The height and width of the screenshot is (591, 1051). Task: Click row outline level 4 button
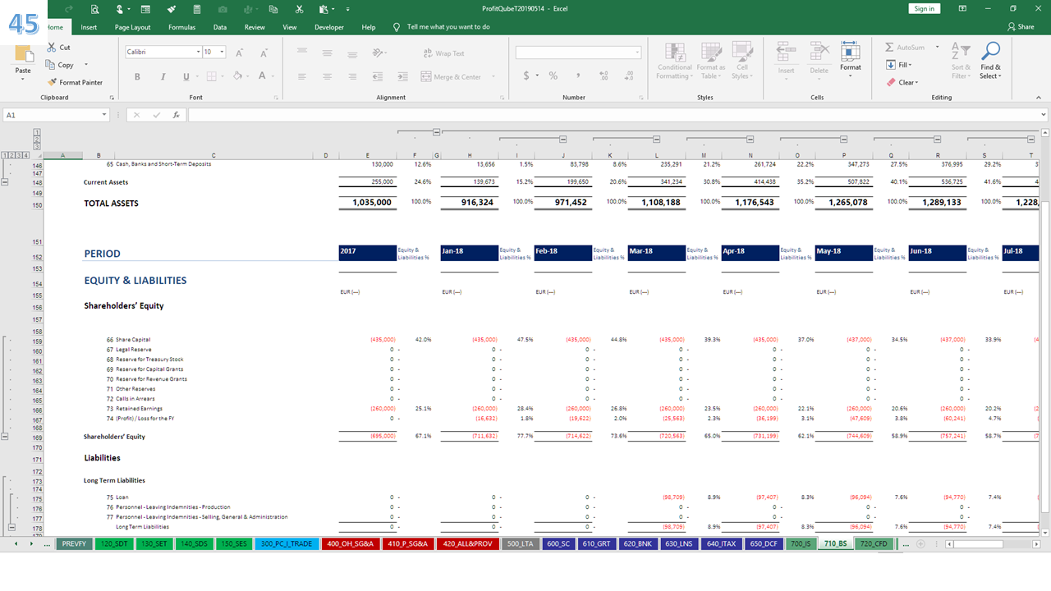pyautogui.click(x=26, y=154)
